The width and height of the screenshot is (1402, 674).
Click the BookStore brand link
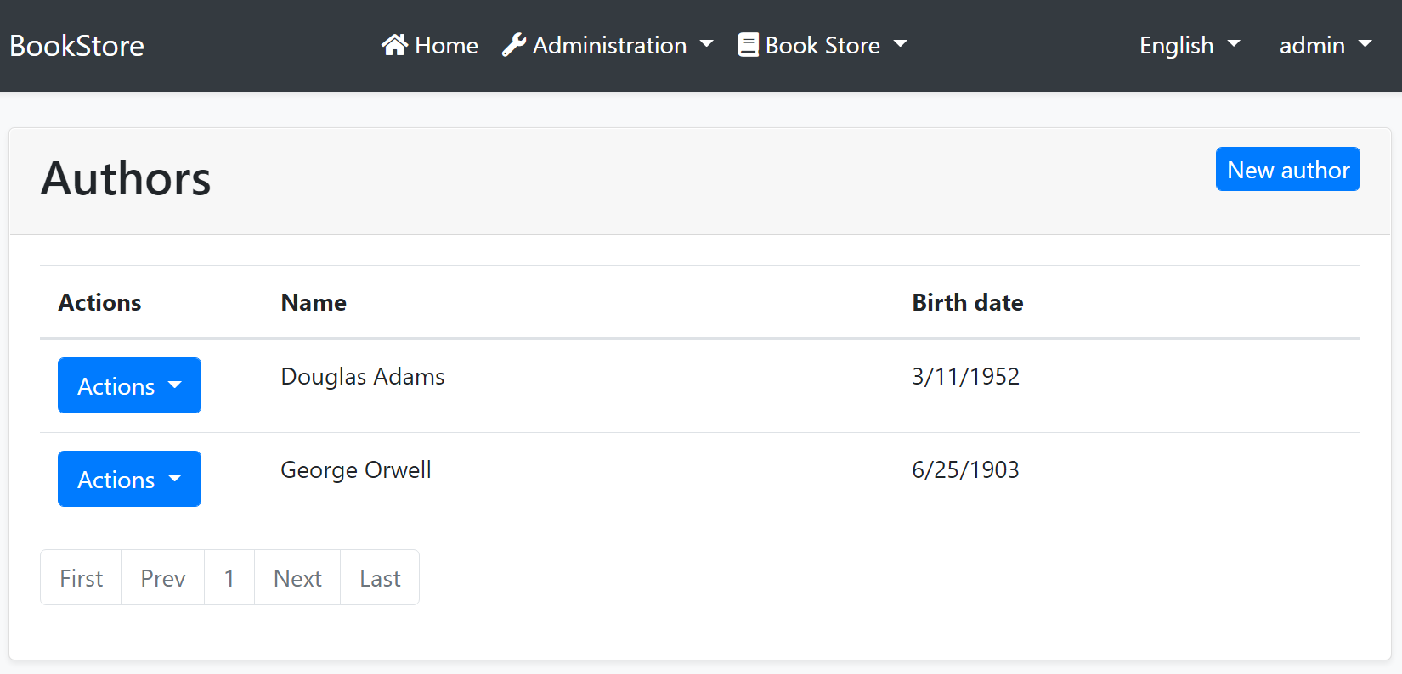76,45
